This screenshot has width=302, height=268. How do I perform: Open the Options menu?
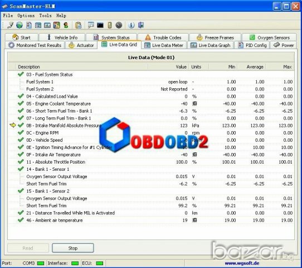pyautogui.click(x=26, y=16)
